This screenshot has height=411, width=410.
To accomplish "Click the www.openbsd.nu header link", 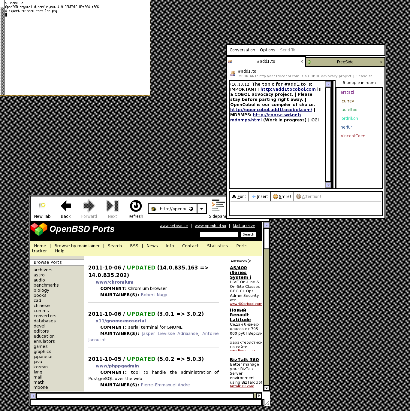I will pyautogui.click(x=210, y=226).
